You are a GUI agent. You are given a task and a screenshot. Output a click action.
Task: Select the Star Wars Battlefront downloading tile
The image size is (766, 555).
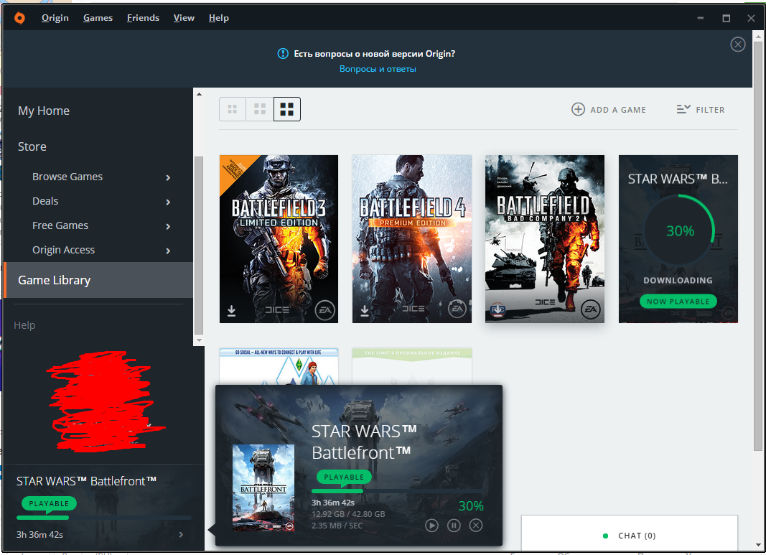pyautogui.click(x=678, y=239)
